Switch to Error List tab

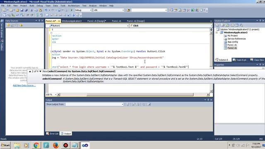tap(52, 134)
